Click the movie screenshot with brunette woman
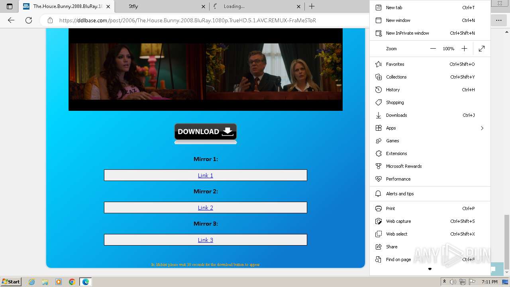The height and width of the screenshot is (287, 510). click(137, 71)
